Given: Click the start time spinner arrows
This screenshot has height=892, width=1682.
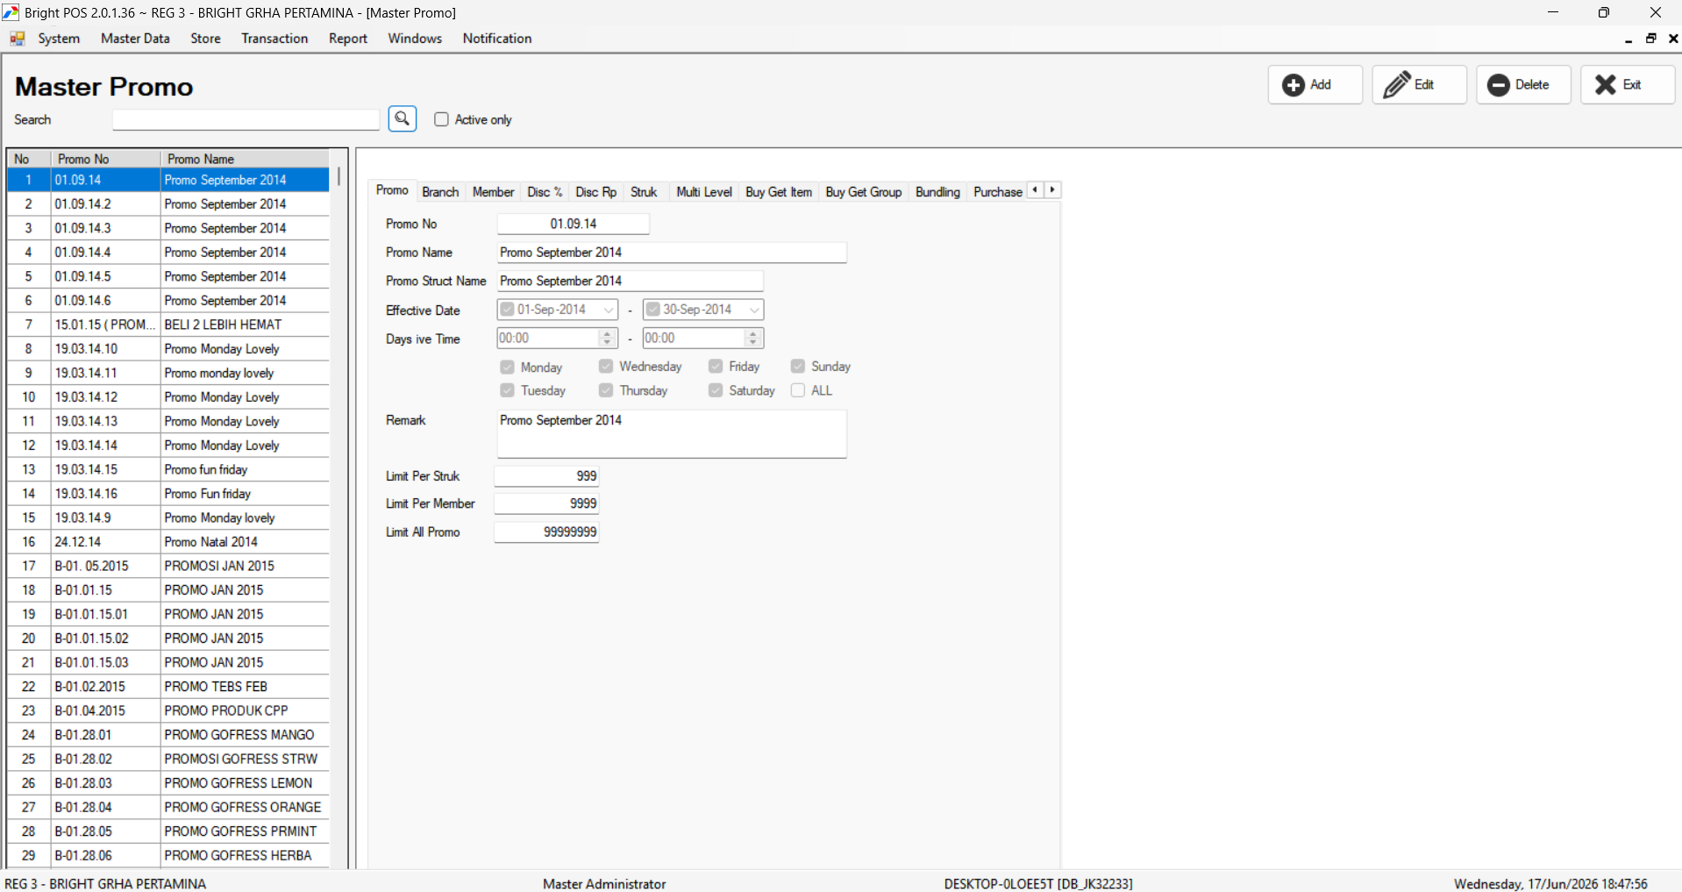Looking at the screenshot, I should coord(607,338).
